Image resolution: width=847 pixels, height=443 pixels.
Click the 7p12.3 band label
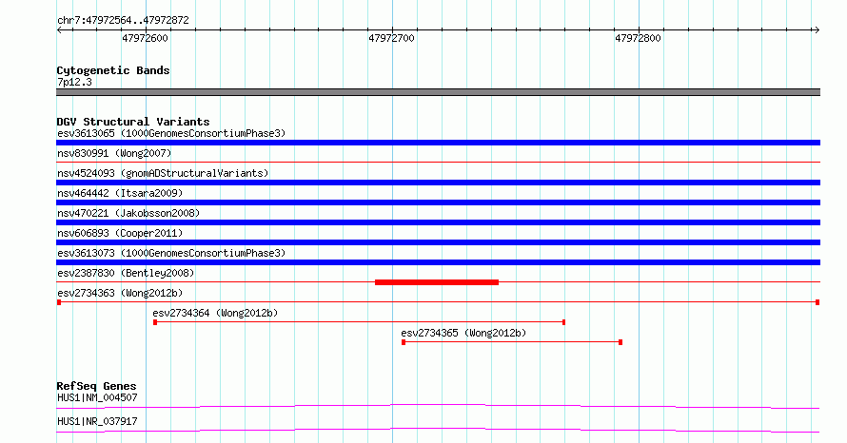coord(74,82)
